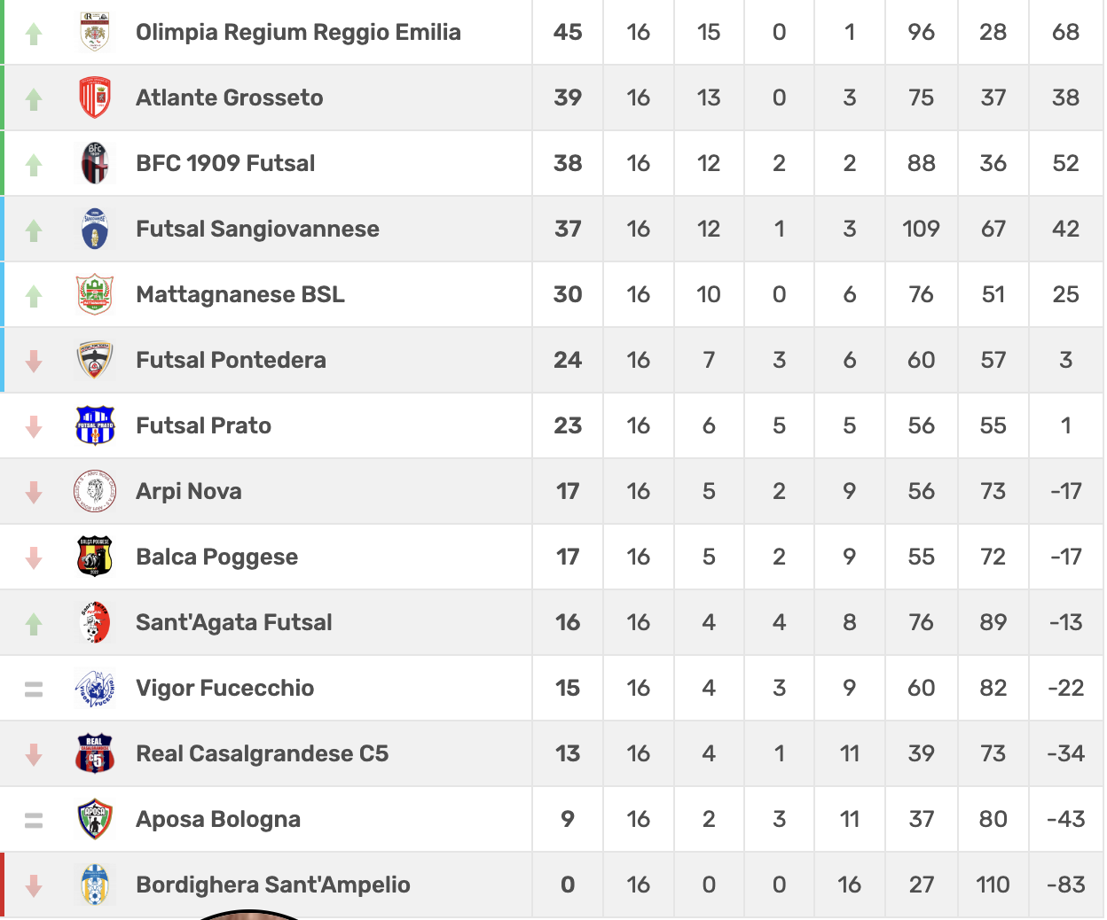Click the Vigor Fucecchio team logo
Image resolution: width=1107 pixels, height=920 pixels.
pyautogui.click(x=95, y=688)
